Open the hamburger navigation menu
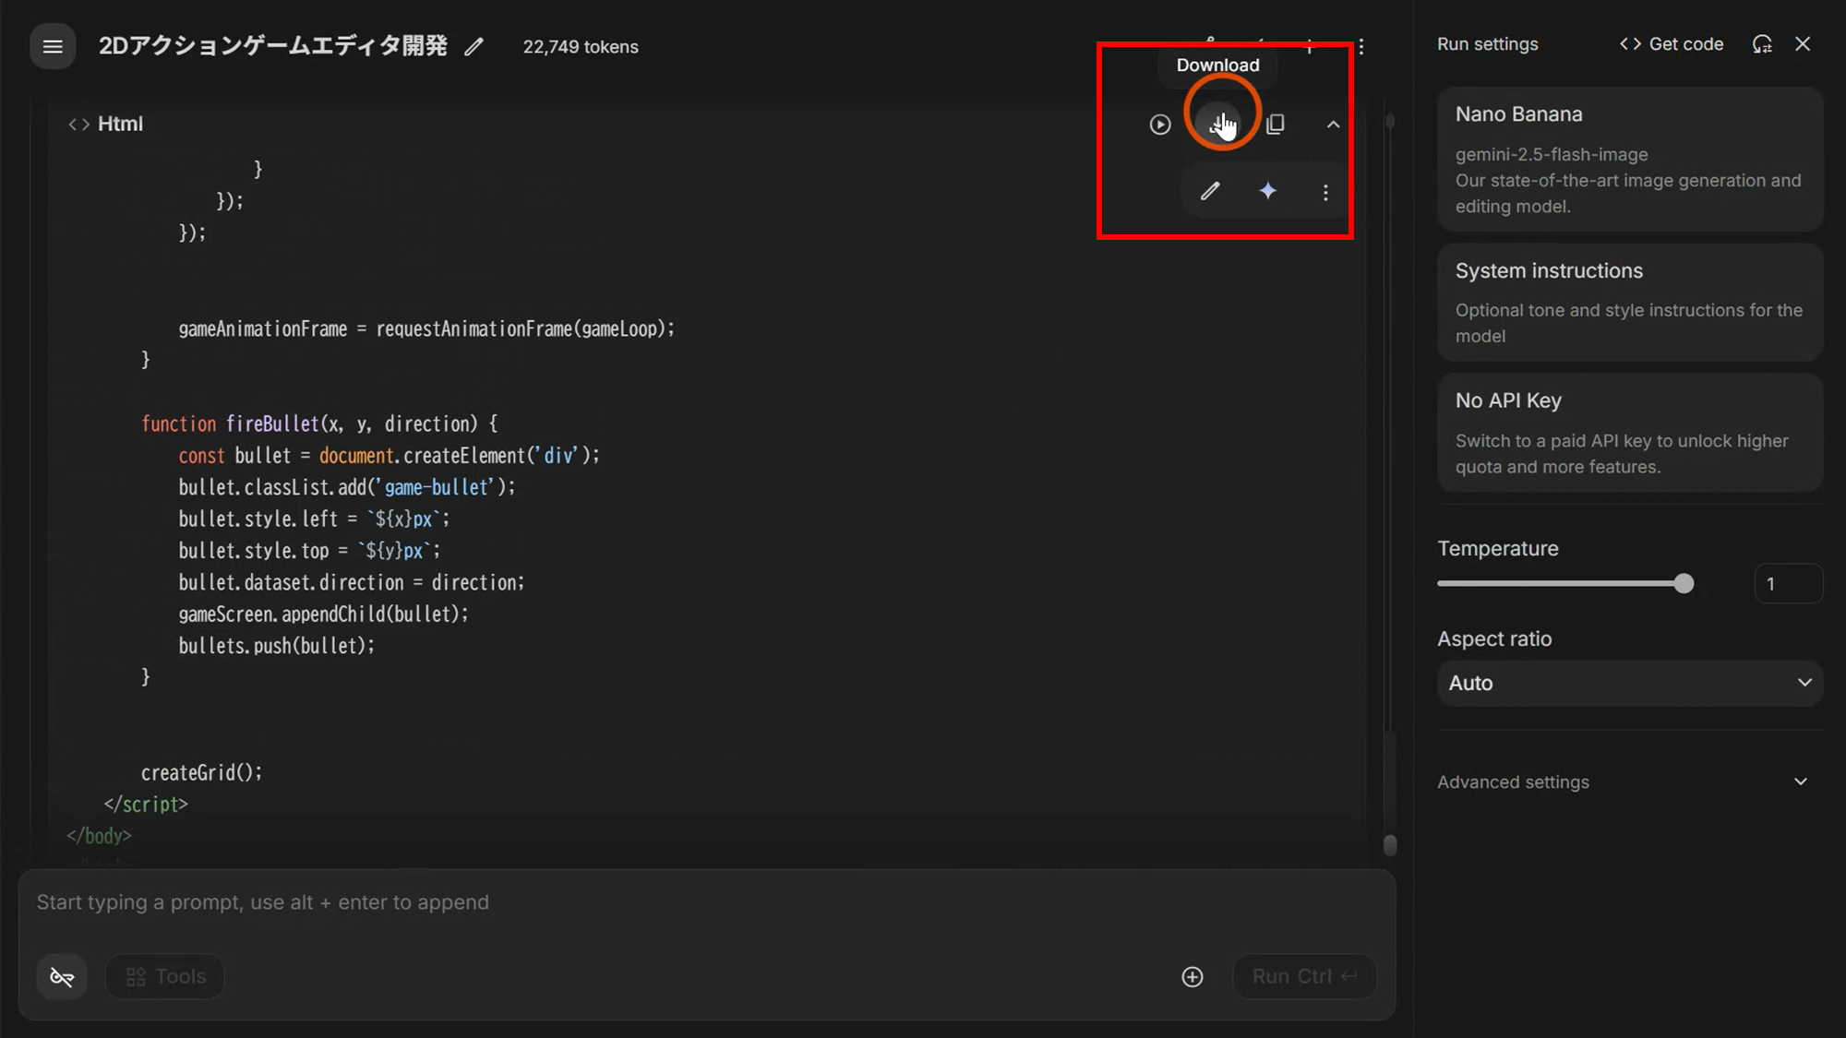The image size is (1846, 1038). [x=53, y=46]
